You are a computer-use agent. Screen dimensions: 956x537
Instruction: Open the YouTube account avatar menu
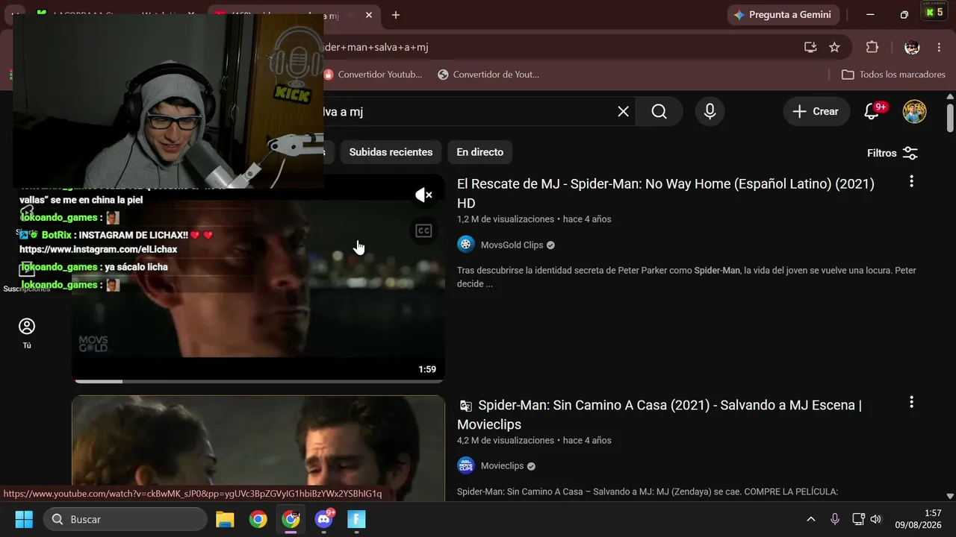[x=914, y=111]
